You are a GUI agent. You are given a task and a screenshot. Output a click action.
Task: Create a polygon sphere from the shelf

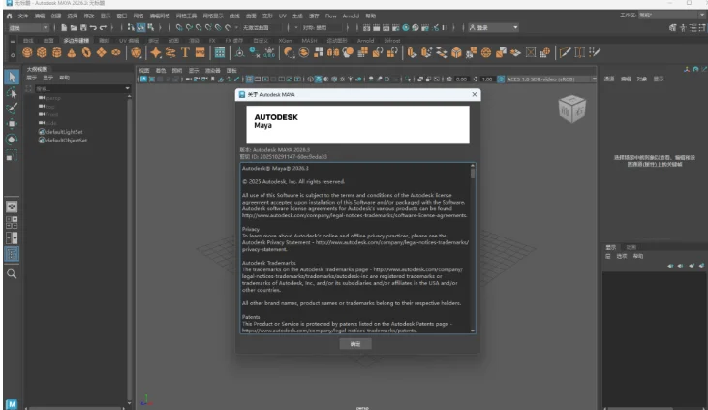[x=27, y=53]
